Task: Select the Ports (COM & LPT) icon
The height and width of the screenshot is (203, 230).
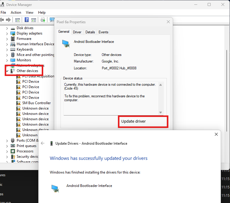Action: click(x=13, y=140)
